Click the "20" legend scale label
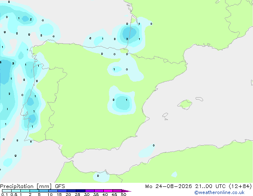Screen dimensions: 253x196 click(68, 194)
